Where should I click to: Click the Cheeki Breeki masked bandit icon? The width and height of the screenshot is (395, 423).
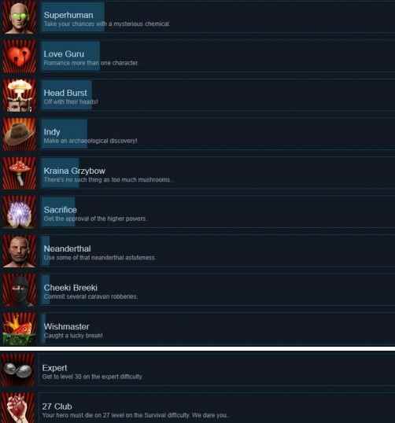tap(19, 290)
